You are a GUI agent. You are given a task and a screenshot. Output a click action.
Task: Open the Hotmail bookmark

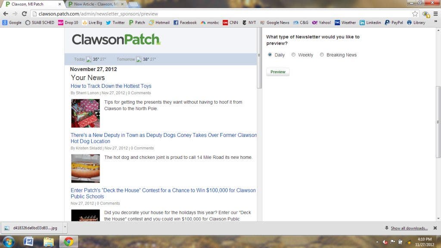pos(159,22)
